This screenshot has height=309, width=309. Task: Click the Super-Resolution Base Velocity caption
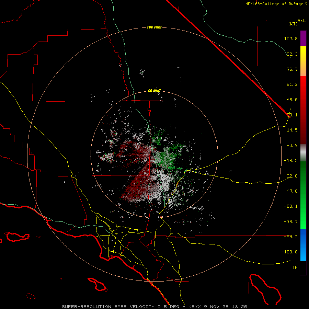tap(154, 307)
